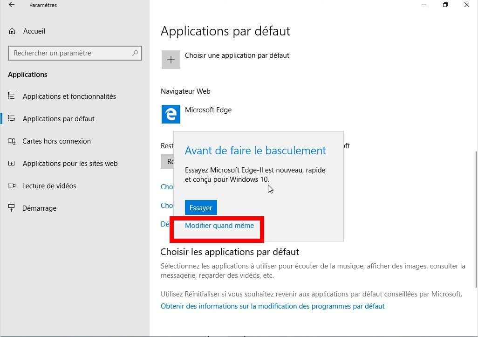Screen dimensions: 478x337
Task: Open link about modifying default programs
Action: 273,306
